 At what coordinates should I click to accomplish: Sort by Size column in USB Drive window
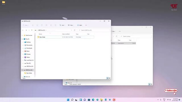pos(88,34)
